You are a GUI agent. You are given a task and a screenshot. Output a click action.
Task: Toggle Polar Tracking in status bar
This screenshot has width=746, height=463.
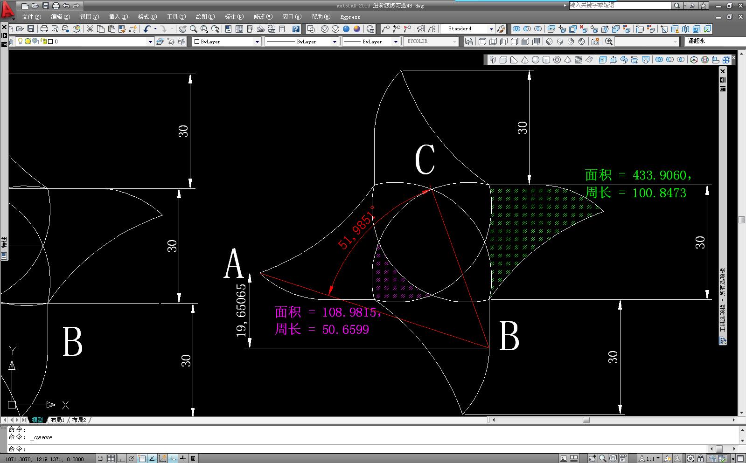[132, 458]
